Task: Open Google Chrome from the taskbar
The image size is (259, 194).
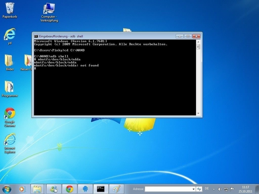Action: (70, 189)
